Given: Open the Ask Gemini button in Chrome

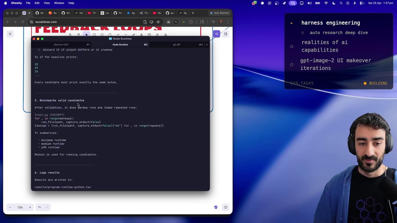Looking at the screenshot, I should coord(219,13).
